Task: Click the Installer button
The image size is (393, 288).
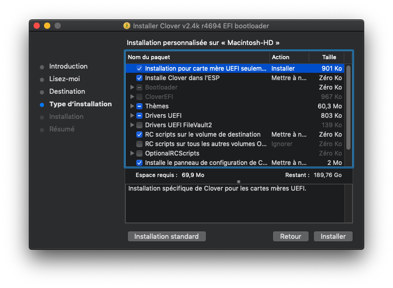Action: (x=333, y=236)
